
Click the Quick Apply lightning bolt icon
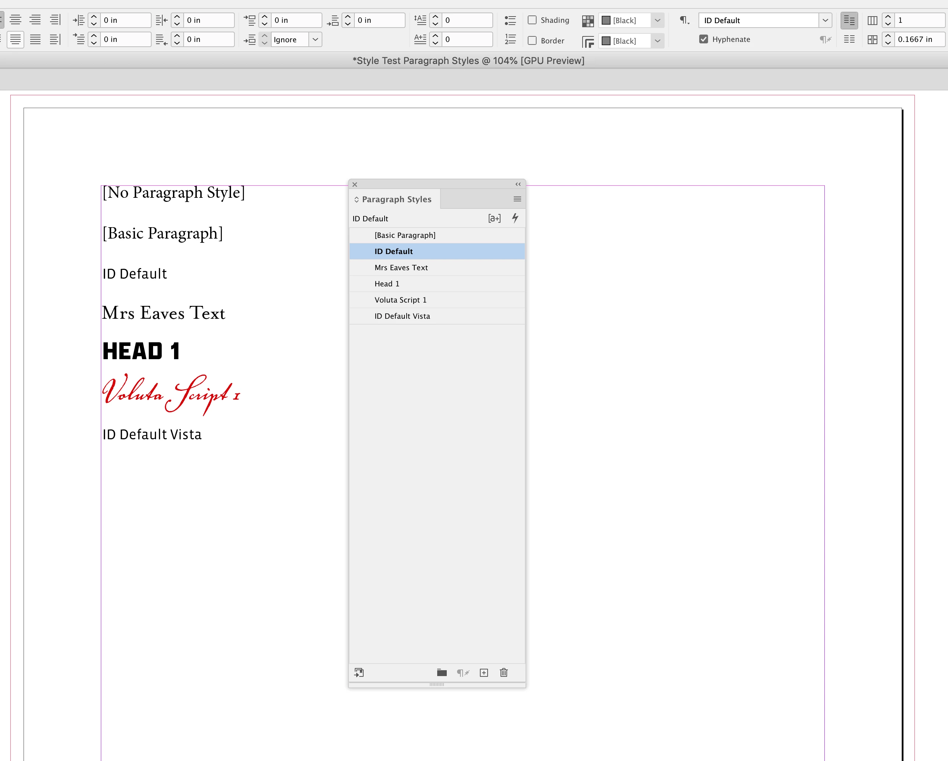(x=515, y=218)
